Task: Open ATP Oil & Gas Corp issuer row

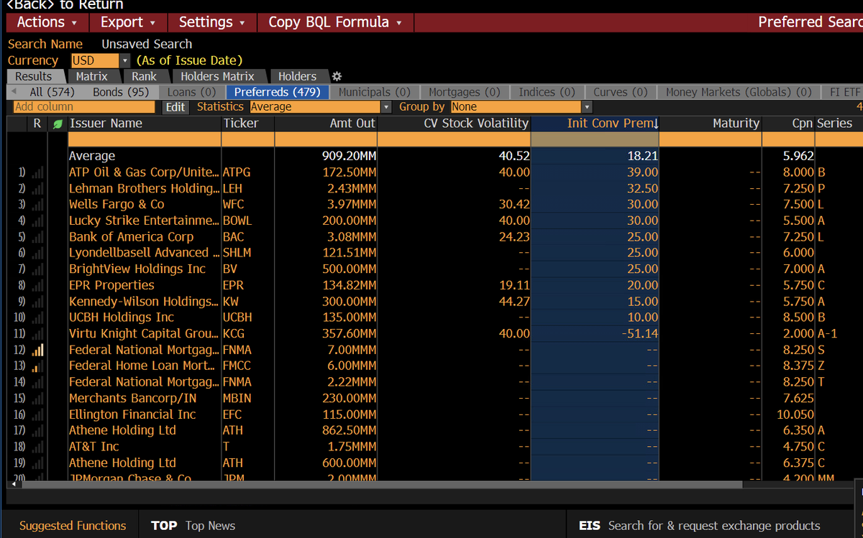Action: pos(142,172)
